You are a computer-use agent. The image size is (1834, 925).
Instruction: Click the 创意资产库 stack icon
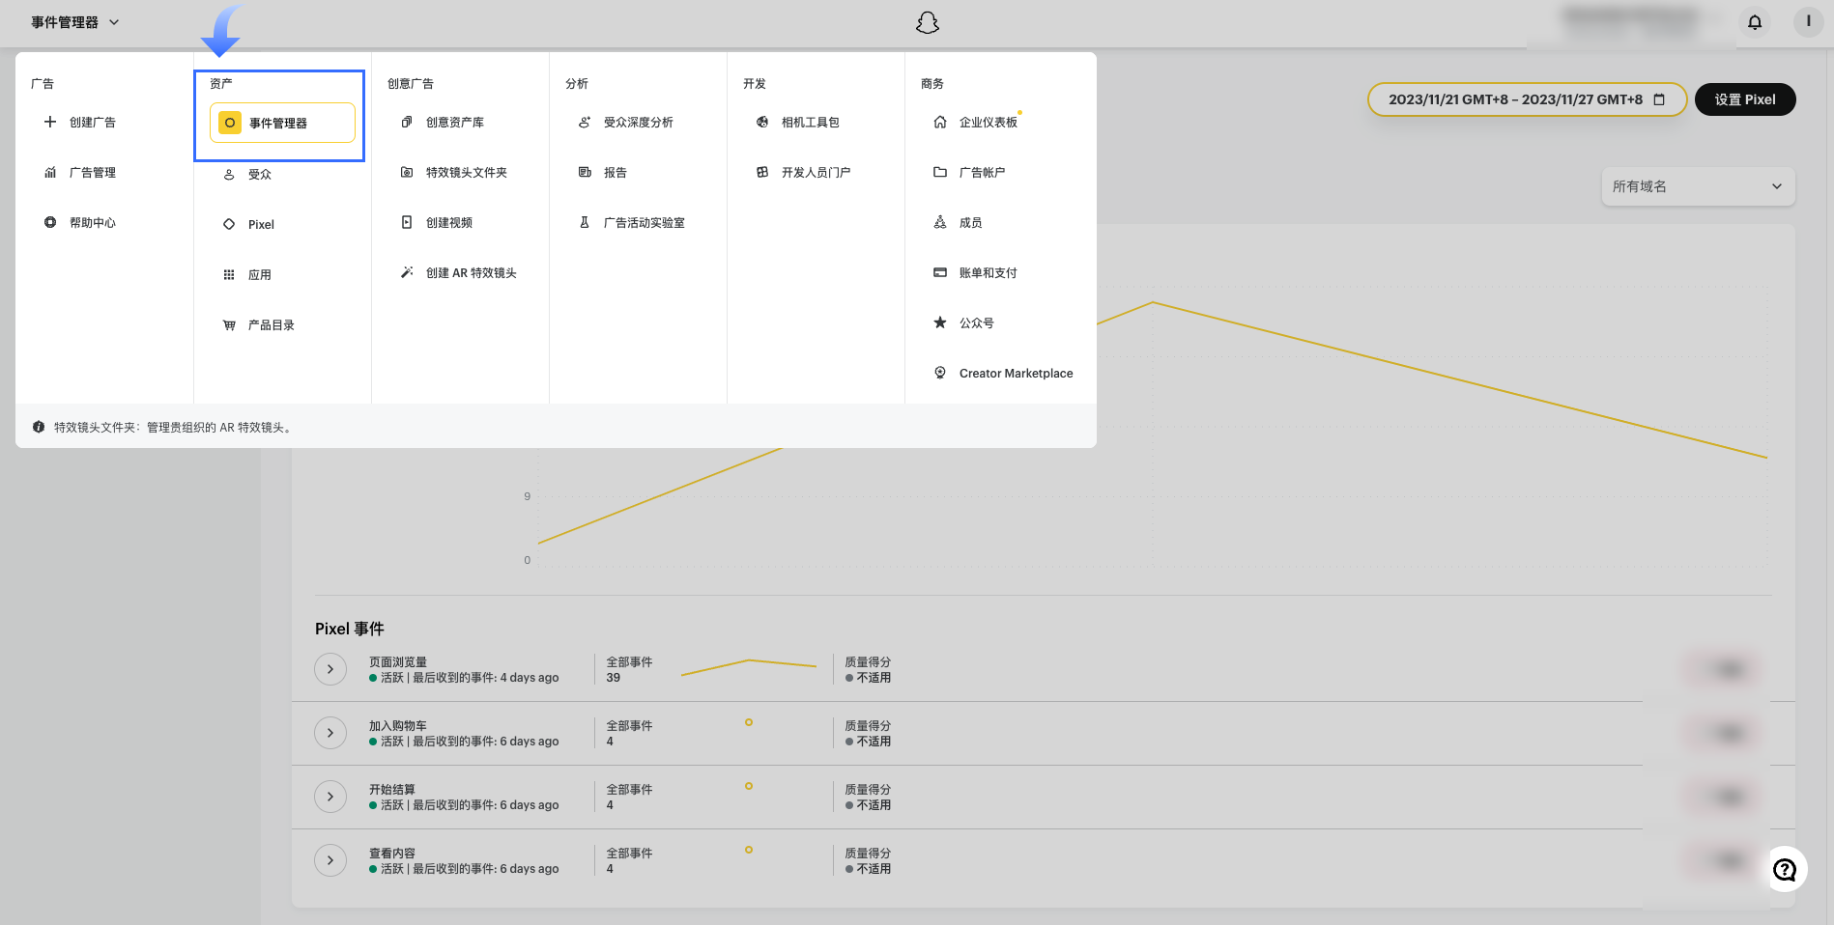click(407, 122)
